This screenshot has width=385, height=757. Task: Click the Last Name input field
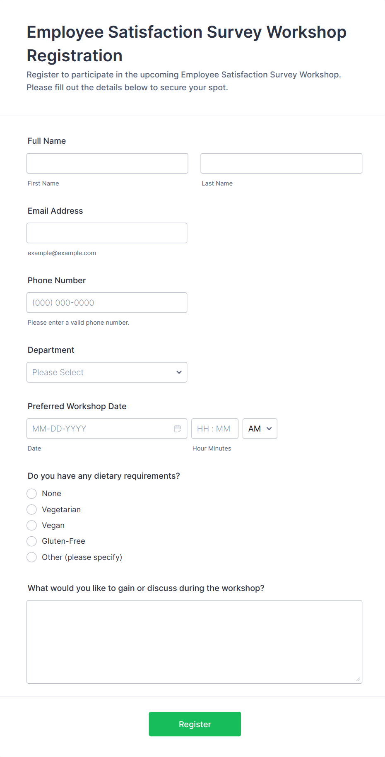tap(281, 163)
